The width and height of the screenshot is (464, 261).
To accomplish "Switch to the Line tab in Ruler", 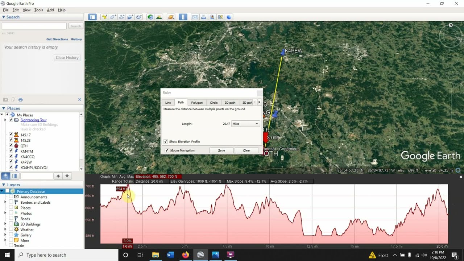I will (x=168, y=103).
